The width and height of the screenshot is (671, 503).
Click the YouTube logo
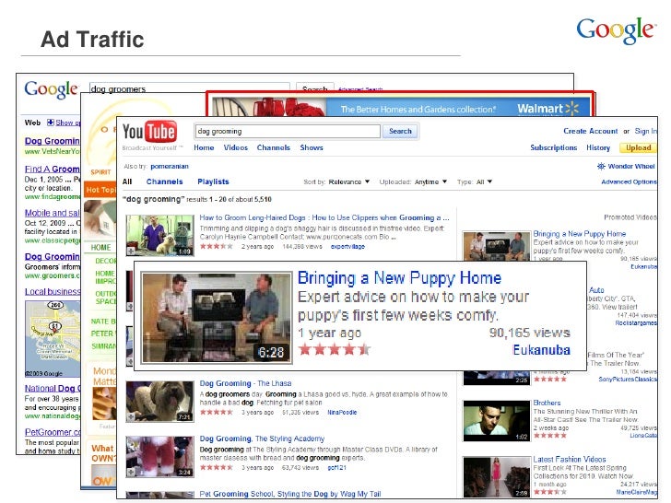click(149, 132)
